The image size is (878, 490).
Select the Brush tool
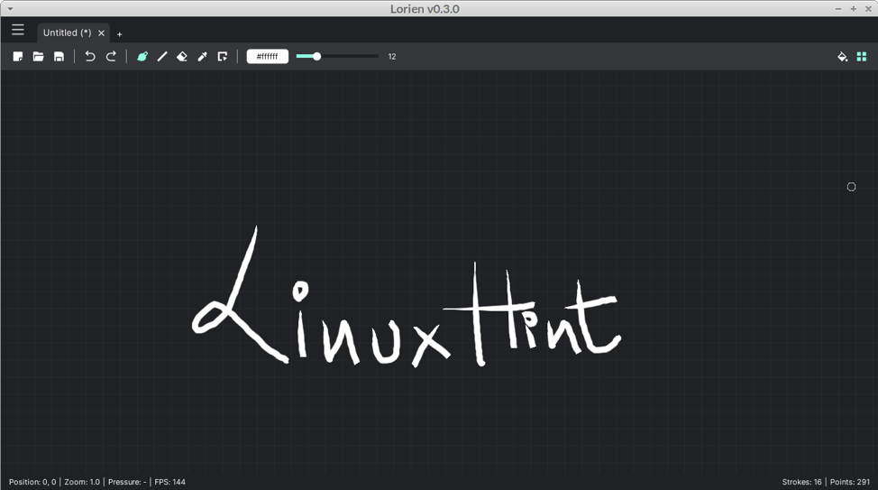click(142, 57)
